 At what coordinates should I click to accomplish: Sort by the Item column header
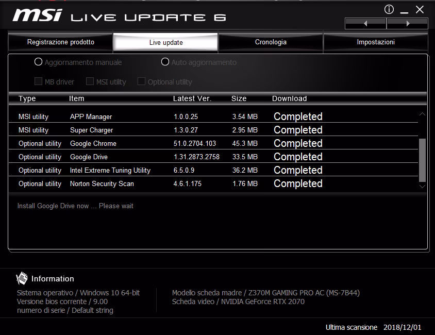point(77,98)
